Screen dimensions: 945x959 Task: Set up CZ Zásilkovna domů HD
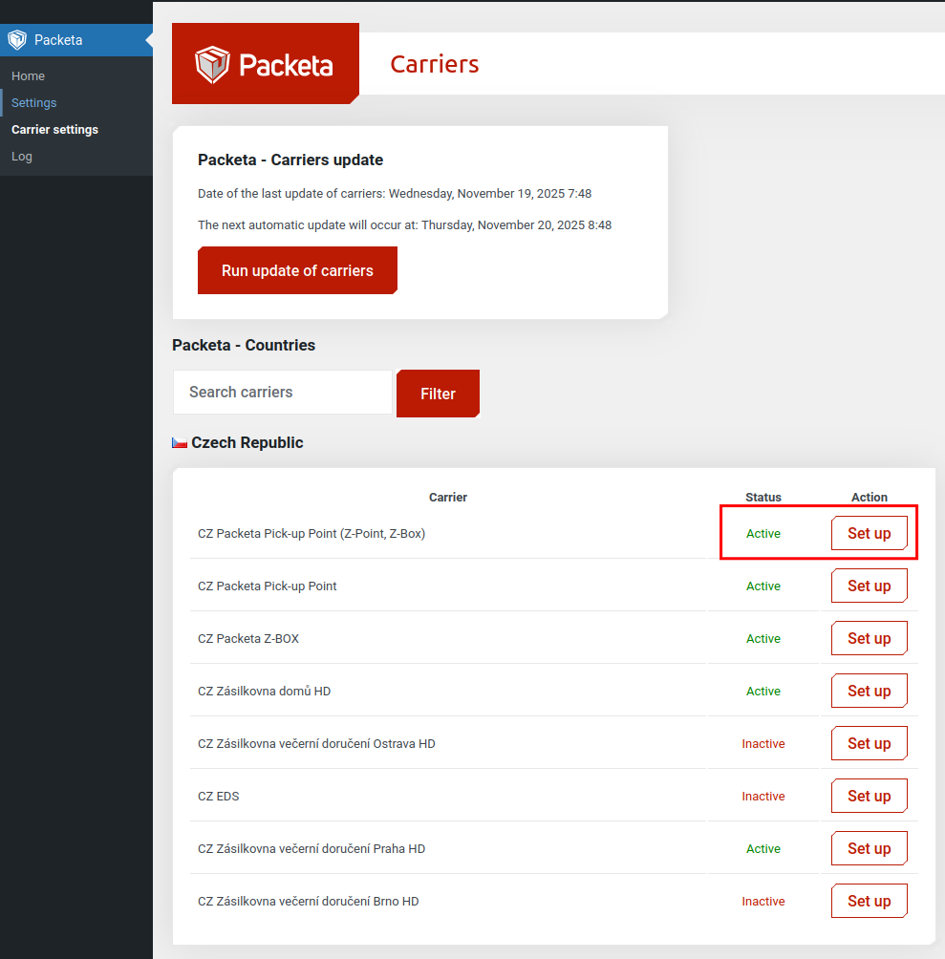(870, 692)
